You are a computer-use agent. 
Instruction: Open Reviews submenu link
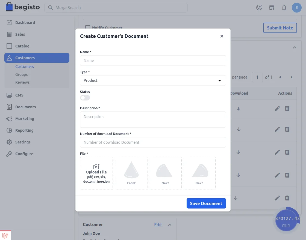pos(22,82)
